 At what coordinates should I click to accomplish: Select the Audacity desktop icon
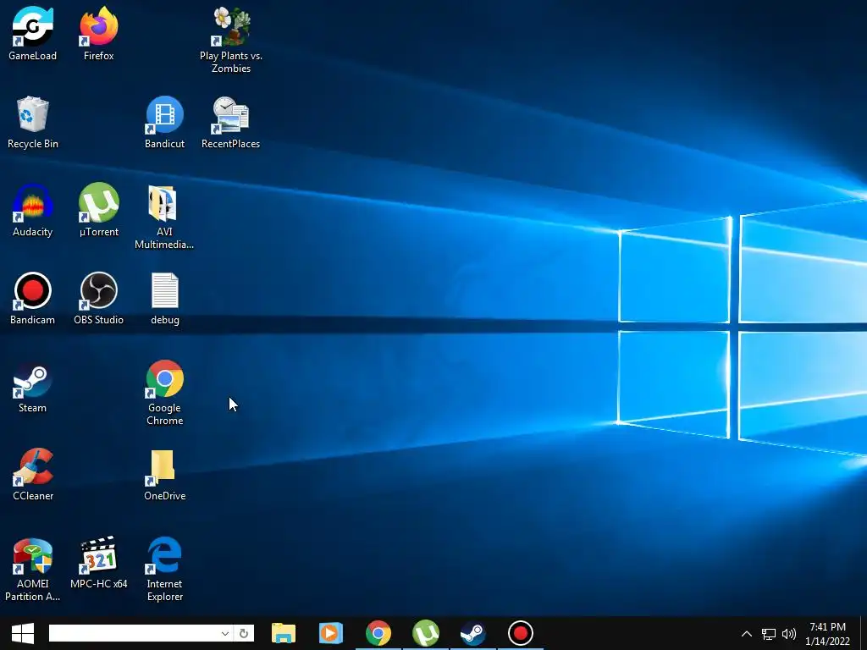pyautogui.click(x=33, y=210)
